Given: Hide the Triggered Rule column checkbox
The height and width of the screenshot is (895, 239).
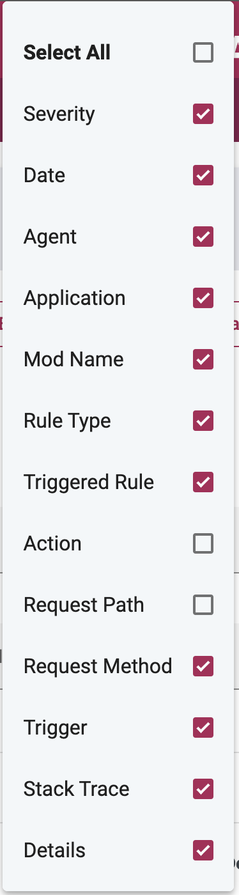Looking at the screenshot, I should 203,483.
